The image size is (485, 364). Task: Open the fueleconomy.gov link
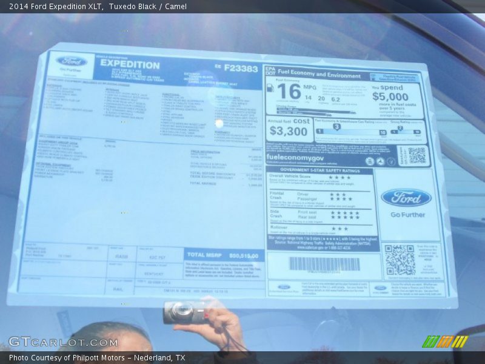[x=296, y=158]
